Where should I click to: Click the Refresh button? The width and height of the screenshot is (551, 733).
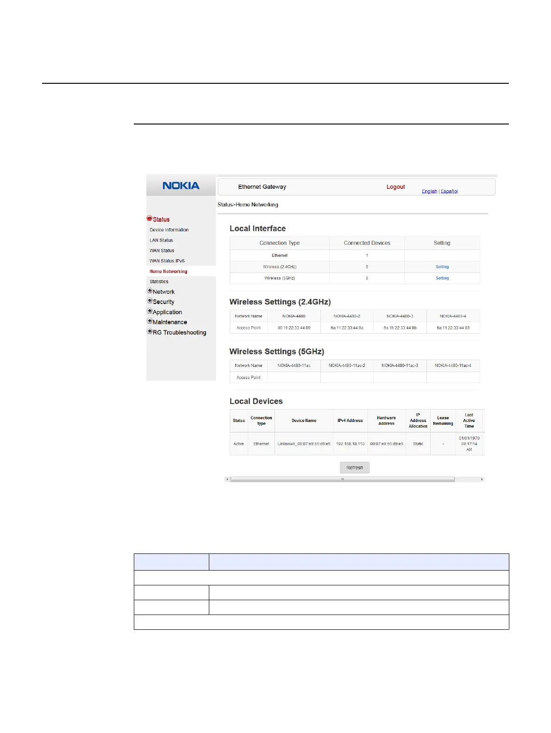(355, 467)
